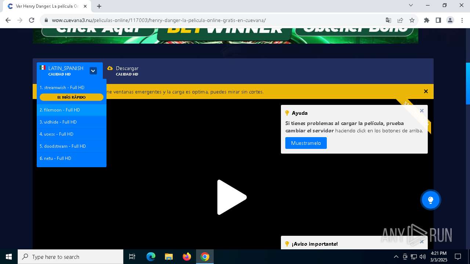This screenshot has width=470, height=264.
Task: Launch Microsoft Edge from taskbar
Action: 151,257
